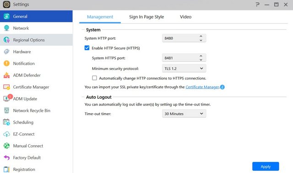Open the help question mark icon
293x173 pixels.
[257, 5]
